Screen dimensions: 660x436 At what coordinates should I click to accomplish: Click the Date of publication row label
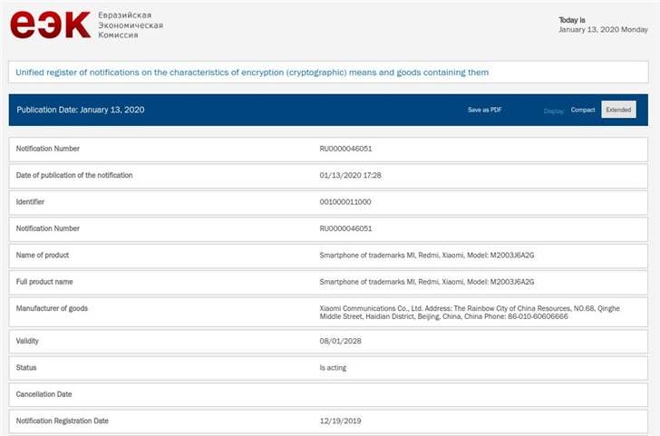[x=74, y=175]
